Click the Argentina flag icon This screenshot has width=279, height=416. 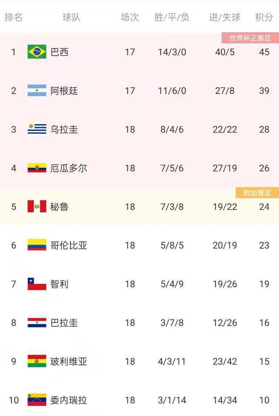37,91
